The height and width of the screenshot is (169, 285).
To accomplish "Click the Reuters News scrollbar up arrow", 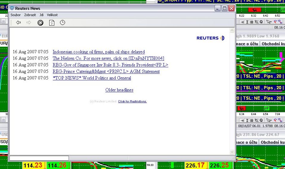I will tap(232, 30).
